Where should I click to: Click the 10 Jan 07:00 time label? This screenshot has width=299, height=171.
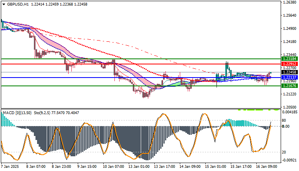tap(113, 167)
